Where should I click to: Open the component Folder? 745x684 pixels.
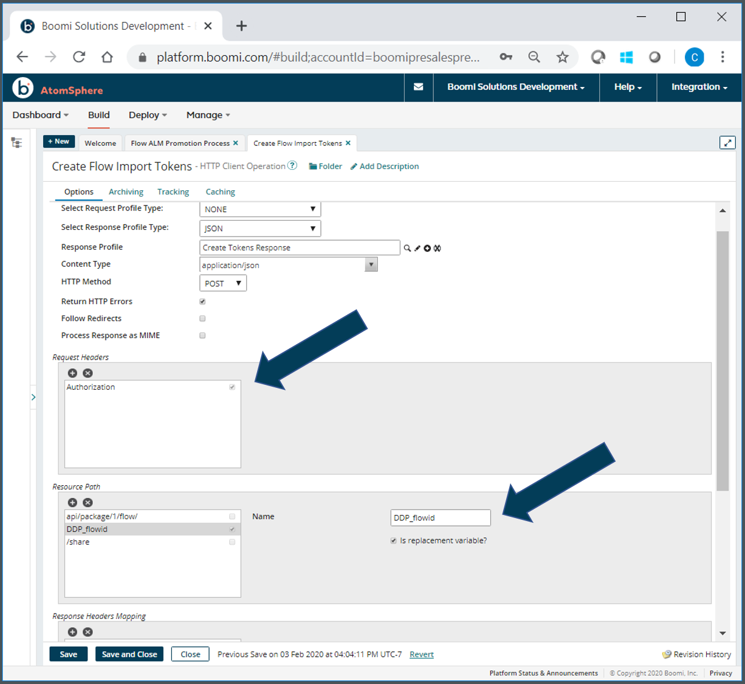[325, 166]
